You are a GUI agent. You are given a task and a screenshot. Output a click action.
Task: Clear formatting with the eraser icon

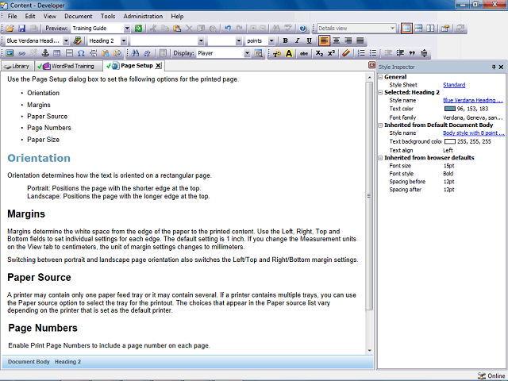click(x=346, y=53)
